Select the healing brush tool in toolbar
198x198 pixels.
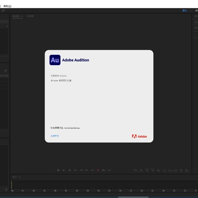[x=3, y=11]
